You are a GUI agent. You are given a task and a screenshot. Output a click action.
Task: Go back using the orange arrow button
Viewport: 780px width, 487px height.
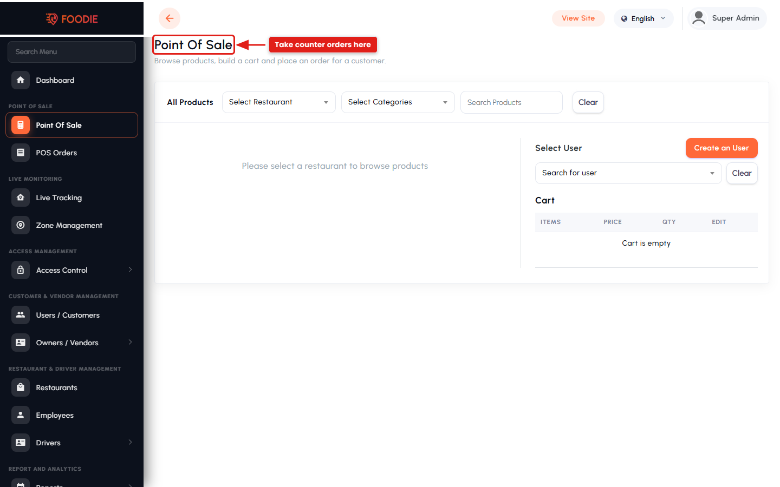pyautogui.click(x=170, y=18)
